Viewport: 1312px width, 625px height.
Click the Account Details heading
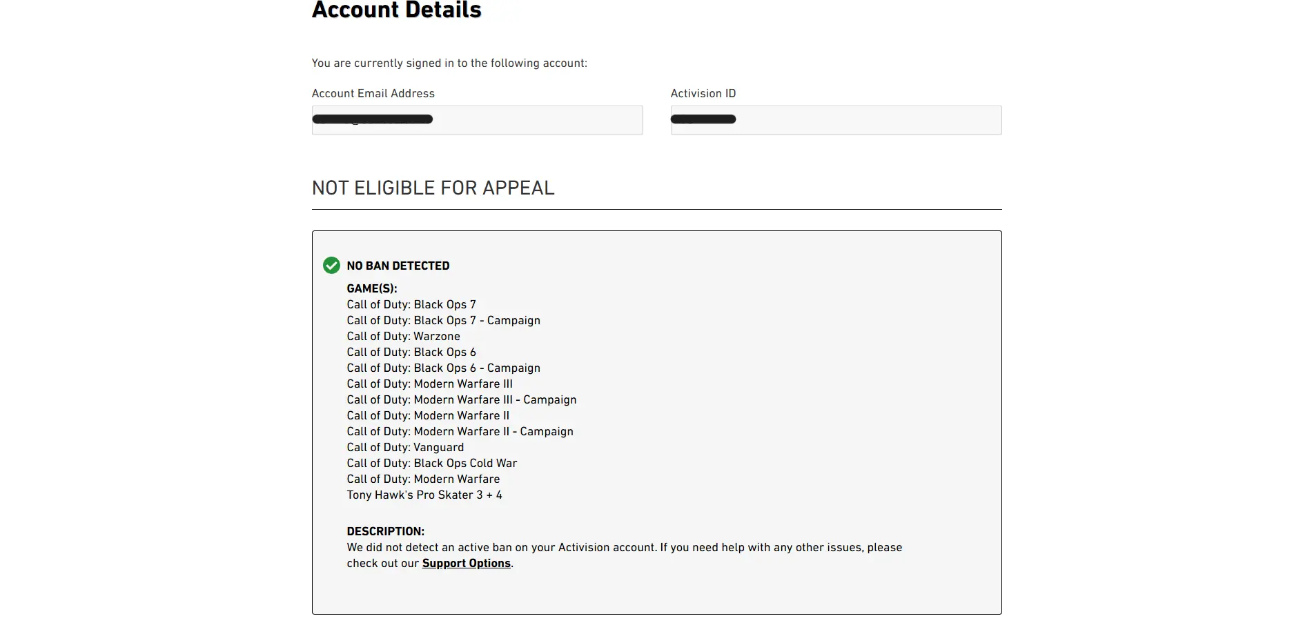[397, 10]
